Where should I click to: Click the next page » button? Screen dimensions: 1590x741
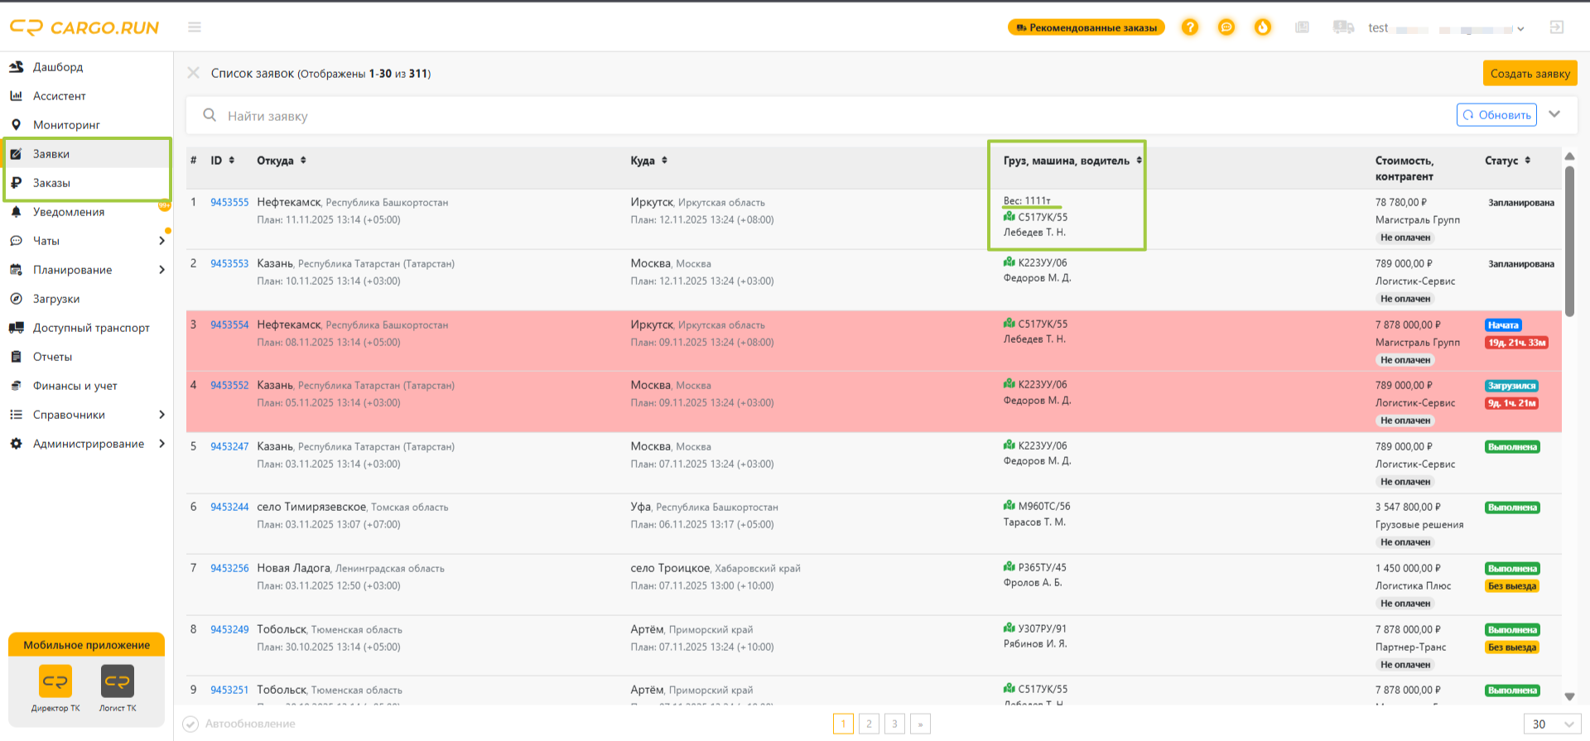[x=920, y=724]
